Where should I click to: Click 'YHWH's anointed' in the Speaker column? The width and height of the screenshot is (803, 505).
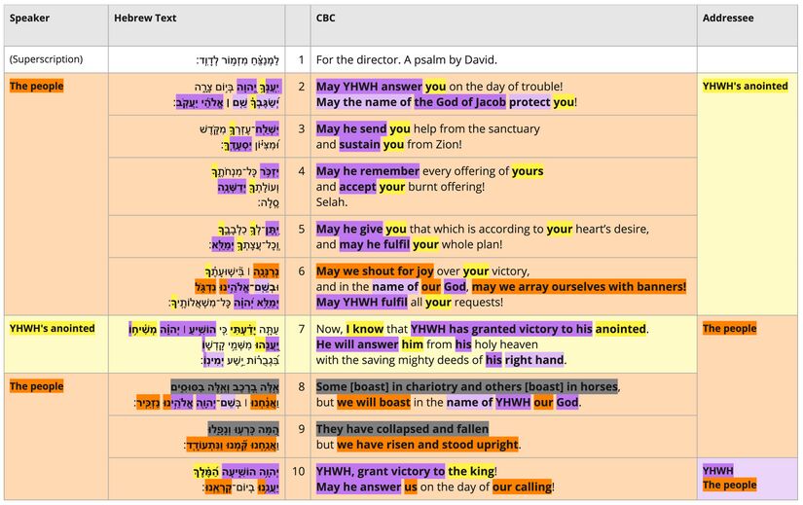52,329
